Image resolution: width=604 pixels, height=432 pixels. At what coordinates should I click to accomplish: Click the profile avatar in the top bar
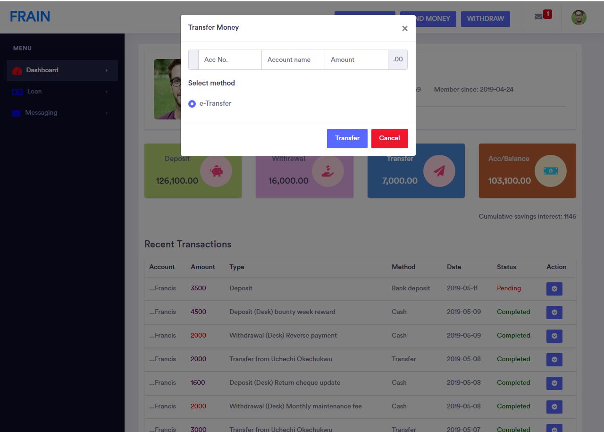(x=579, y=17)
